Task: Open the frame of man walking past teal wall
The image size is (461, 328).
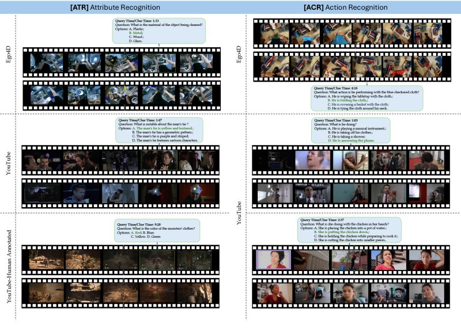Action: point(350,193)
